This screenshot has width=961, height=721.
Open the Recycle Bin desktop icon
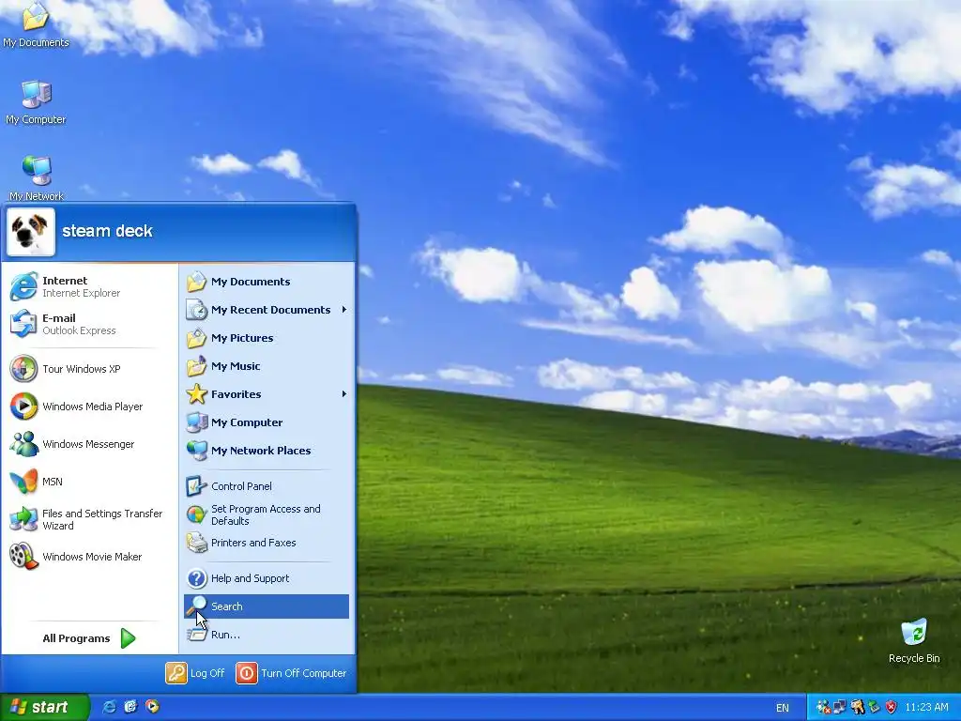[914, 640]
